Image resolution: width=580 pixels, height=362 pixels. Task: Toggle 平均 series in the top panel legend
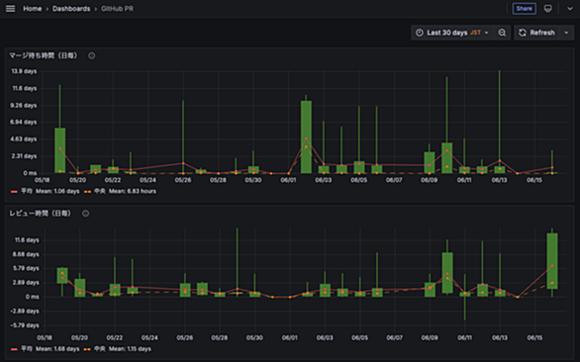[x=27, y=191]
